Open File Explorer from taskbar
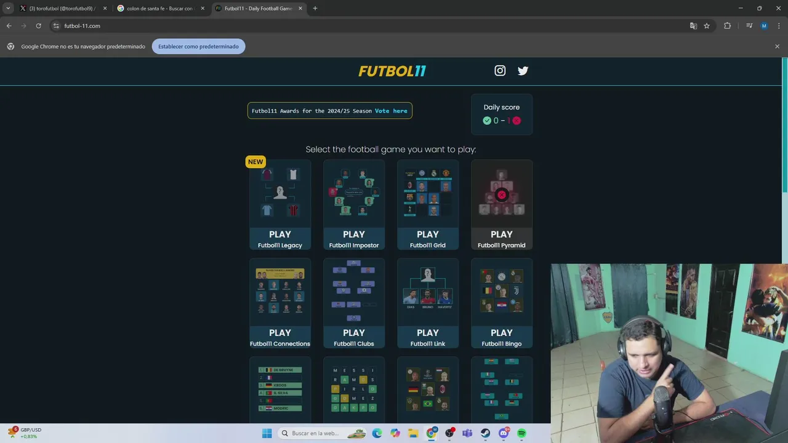This screenshot has width=788, height=443. click(x=413, y=433)
